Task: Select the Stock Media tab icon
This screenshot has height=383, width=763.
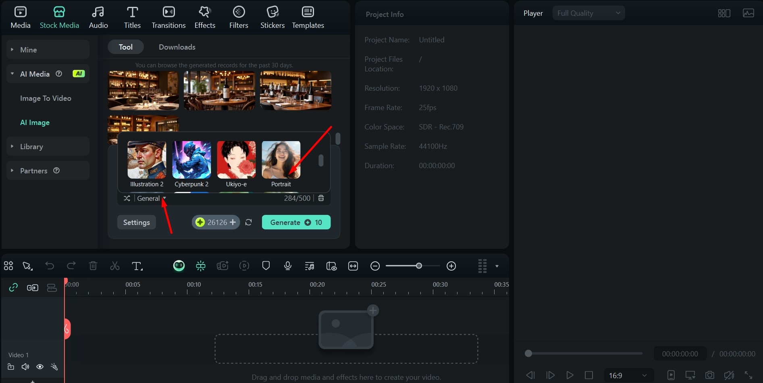Action: coord(59,12)
